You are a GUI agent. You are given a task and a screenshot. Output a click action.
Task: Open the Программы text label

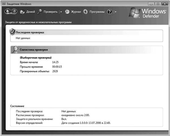click(x=97, y=12)
